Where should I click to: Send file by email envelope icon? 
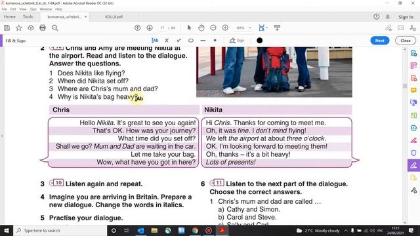pyautogui.click(x=401, y=28)
